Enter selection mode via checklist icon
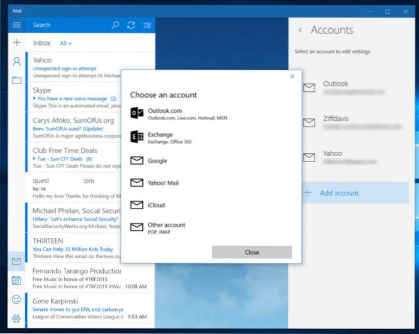The height and width of the screenshot is (334, 419). coord(147,25)
